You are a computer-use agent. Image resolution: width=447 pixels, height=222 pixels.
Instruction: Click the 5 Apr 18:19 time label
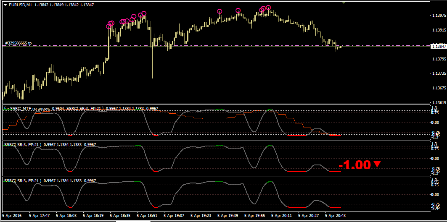click(93, 215)
